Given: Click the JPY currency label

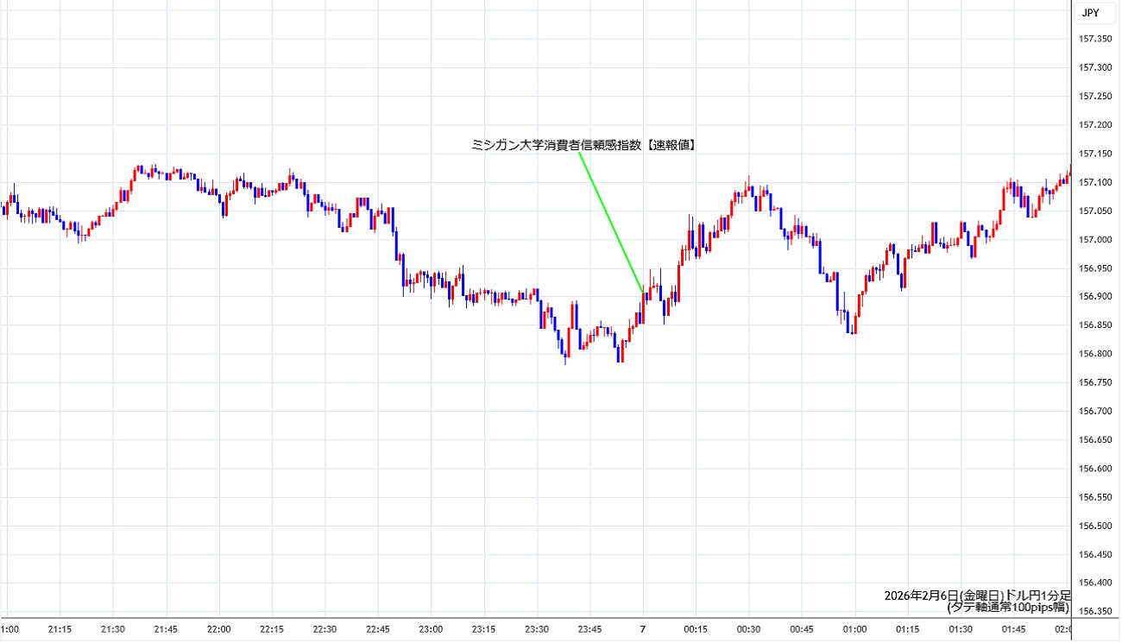Looking at the screenshot, I should click(1090, 13).
